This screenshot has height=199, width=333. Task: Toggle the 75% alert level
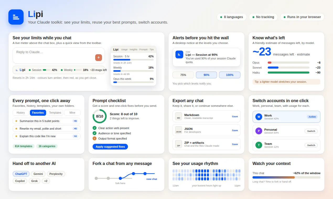pyautogui.click(x=183, y=75)
